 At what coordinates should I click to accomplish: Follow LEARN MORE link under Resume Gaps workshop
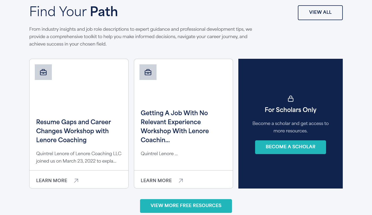tap(52, 181)
